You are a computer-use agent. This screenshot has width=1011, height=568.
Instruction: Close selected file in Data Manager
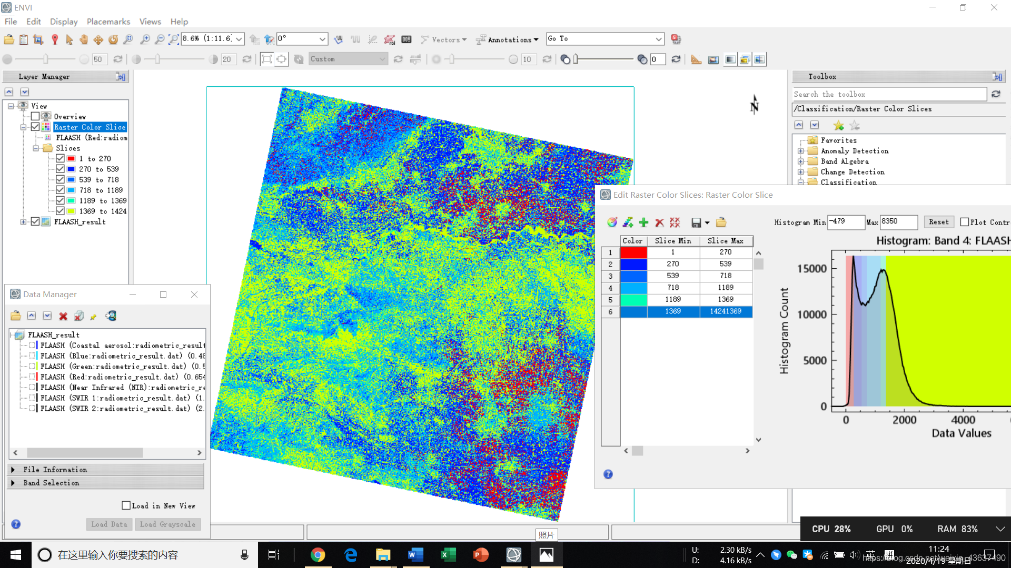(63, 316)
